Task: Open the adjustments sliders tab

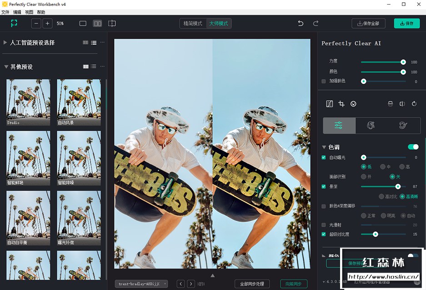Action: click(339, 125)
